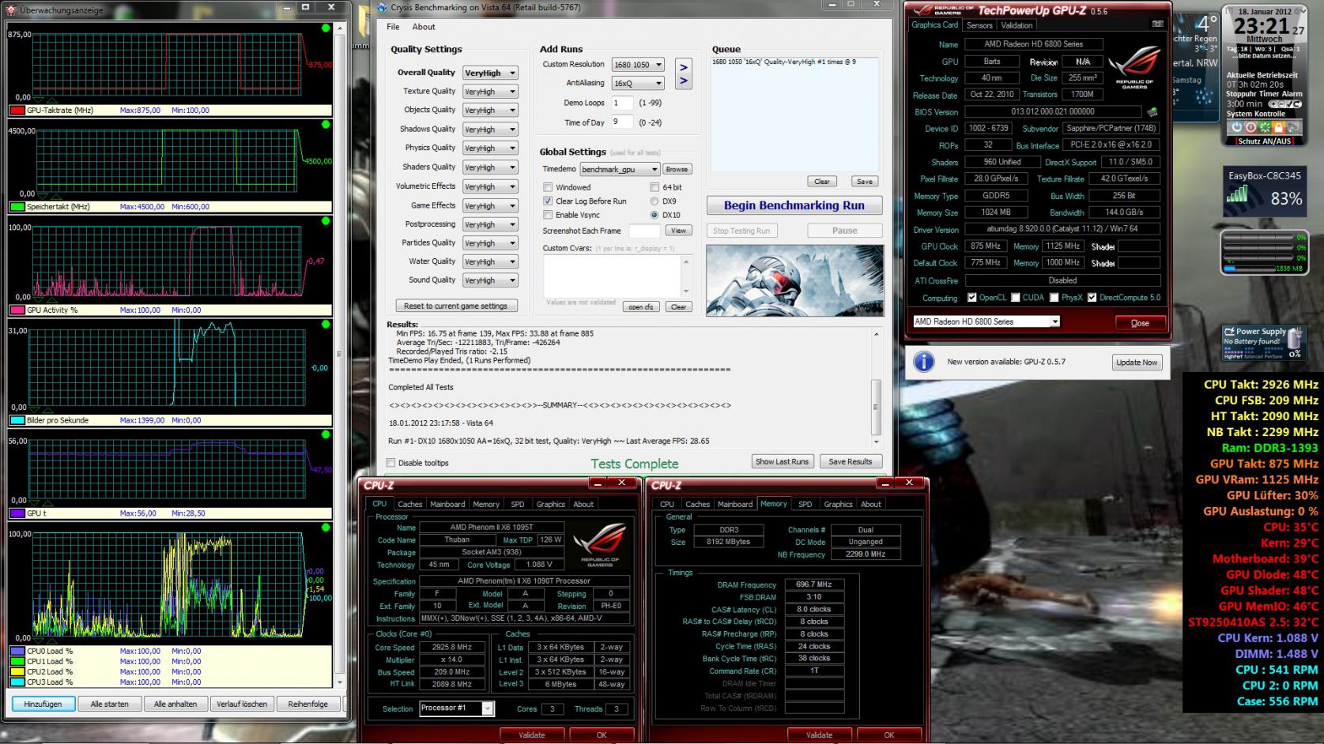Expand the GPU-Z graphics card selector dropdown
Screen dimensions: 1324x744
tap(986, 321)
